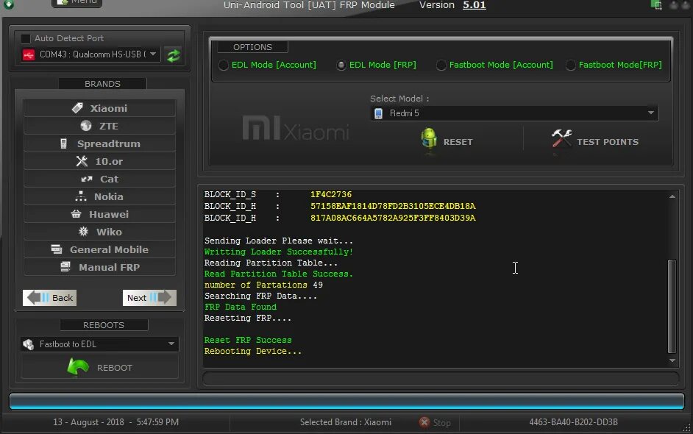Choose the Nokia brand entry
Viewport: 693px width, 434px height.
pos(99,196)
